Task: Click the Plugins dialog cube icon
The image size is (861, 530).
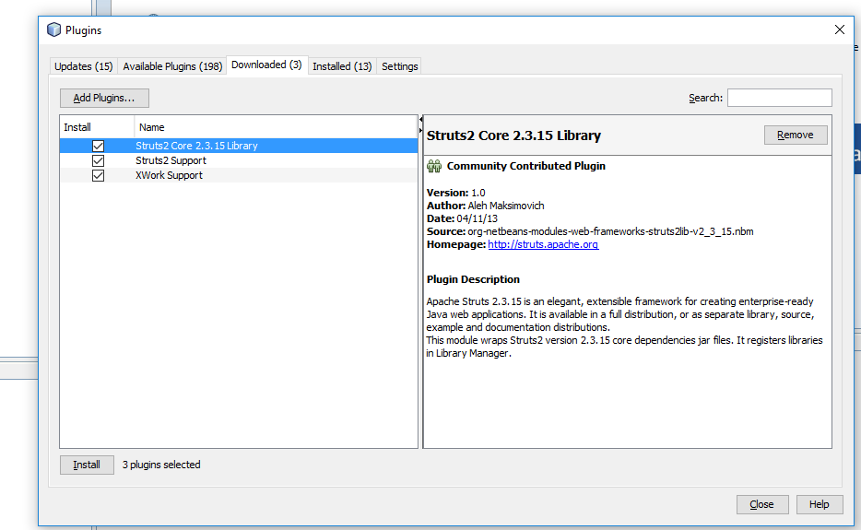Action: (53, 29)
